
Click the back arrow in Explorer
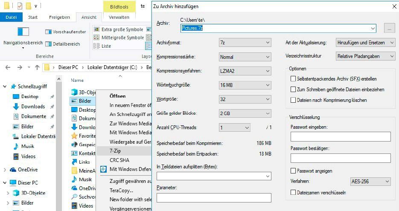click(8, 67)
